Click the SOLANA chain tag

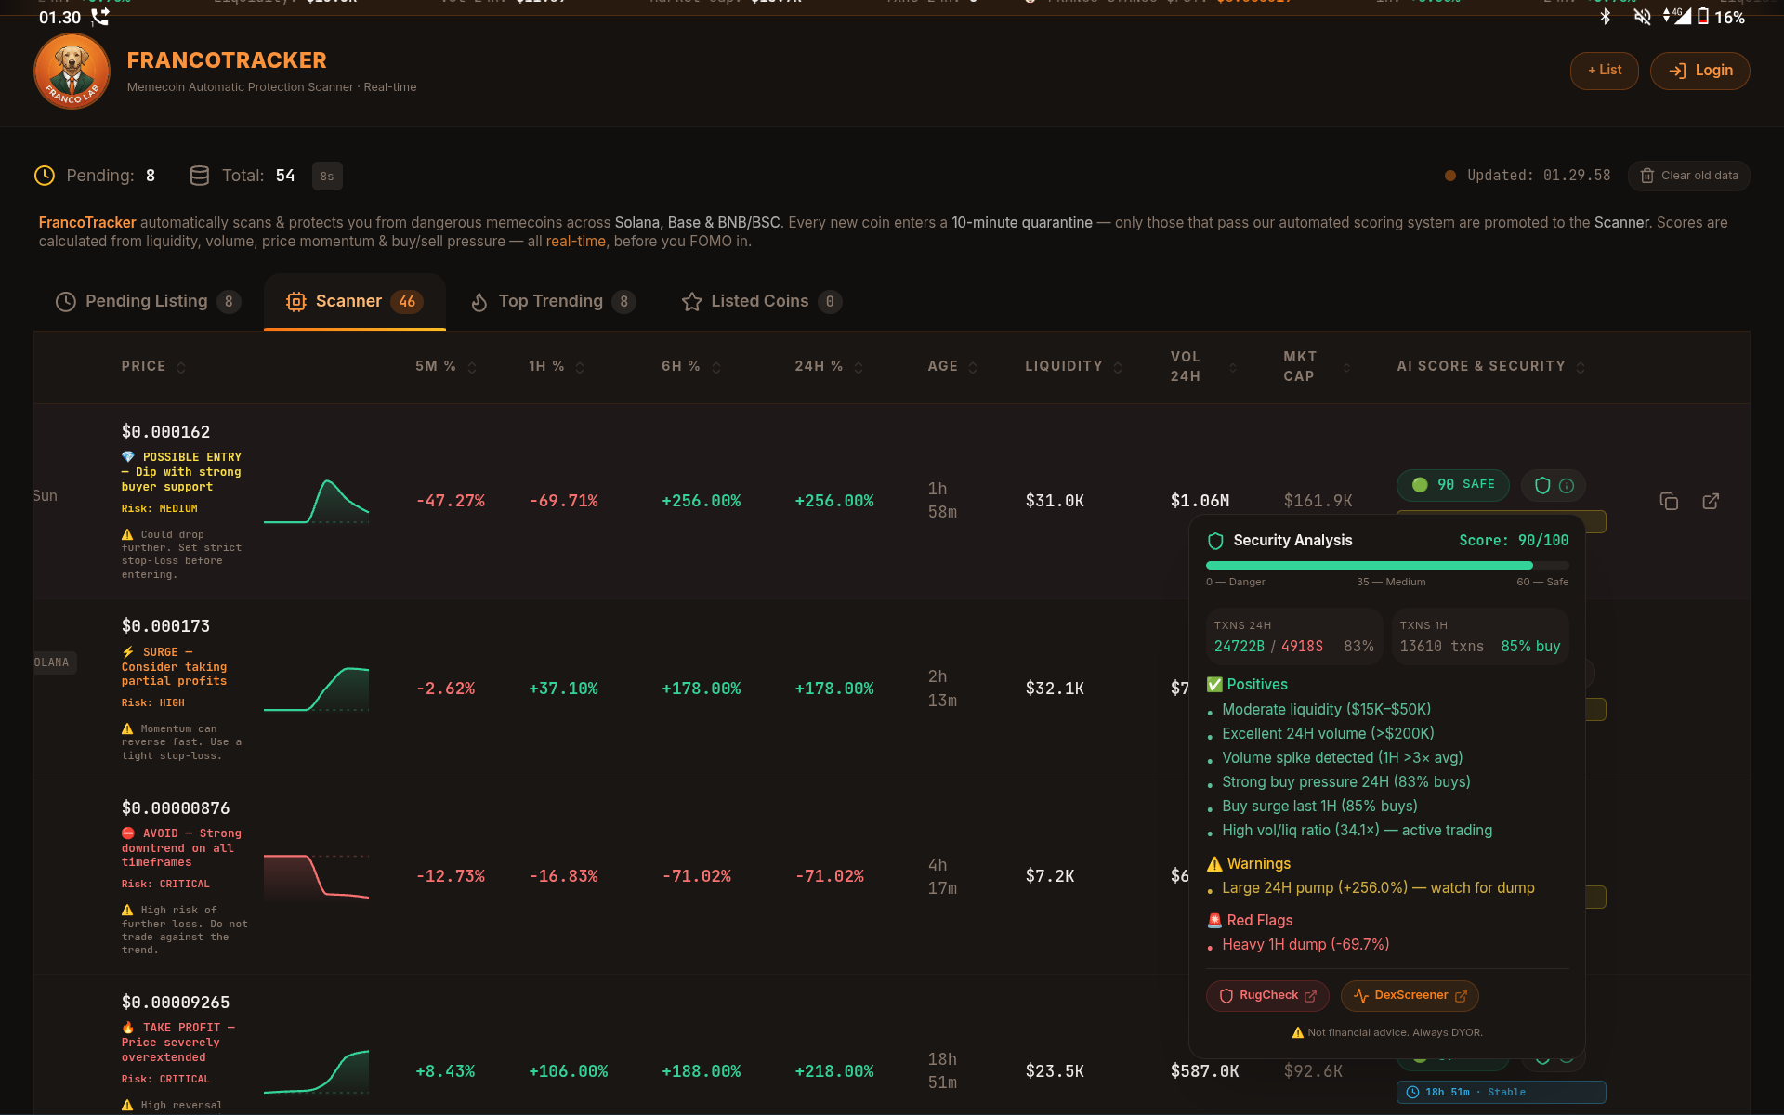point(54,662)
